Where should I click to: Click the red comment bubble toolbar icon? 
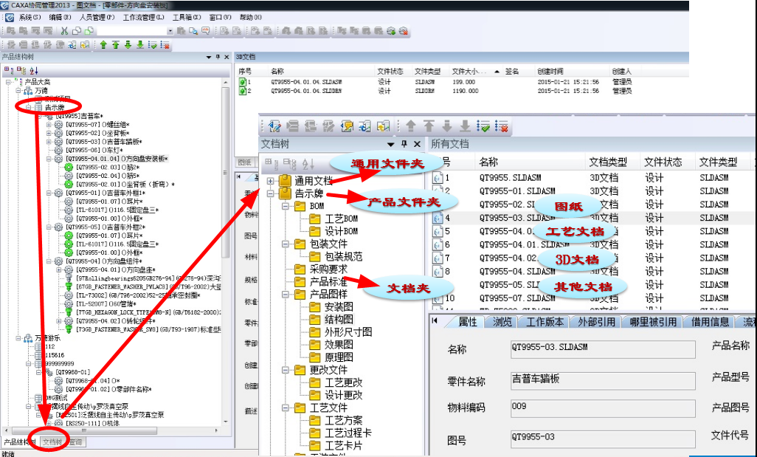coord(206,31)
